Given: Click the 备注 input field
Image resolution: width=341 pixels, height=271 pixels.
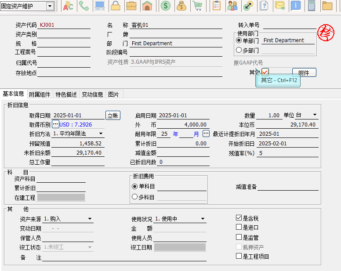Looking at the screenshot, I should coord(123,258).
